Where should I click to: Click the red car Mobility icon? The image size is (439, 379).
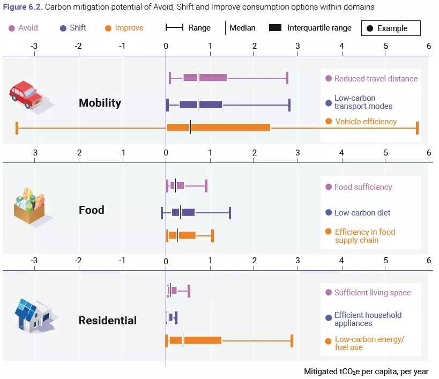29,96
